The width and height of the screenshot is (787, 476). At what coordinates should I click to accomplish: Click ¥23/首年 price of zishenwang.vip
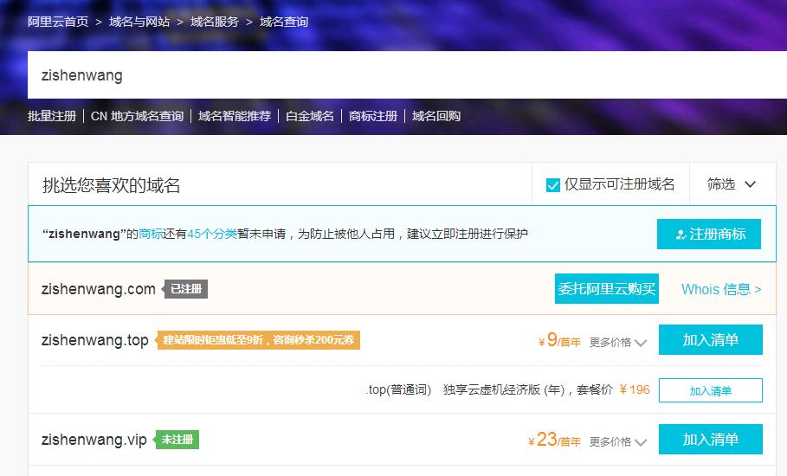(555, 440)
